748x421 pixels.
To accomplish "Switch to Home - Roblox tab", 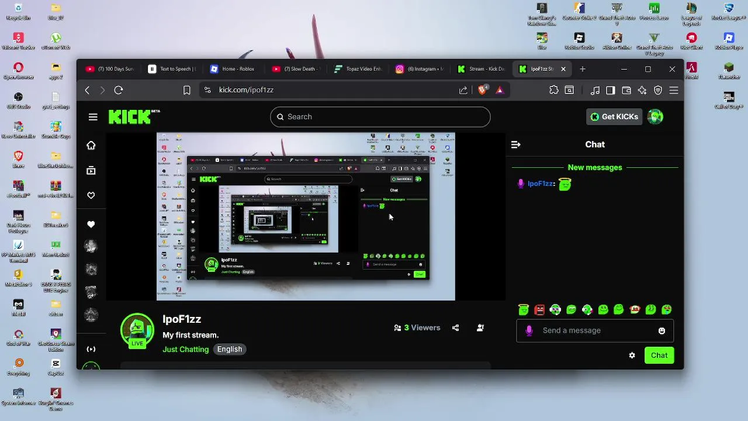I will click(234, 69).
